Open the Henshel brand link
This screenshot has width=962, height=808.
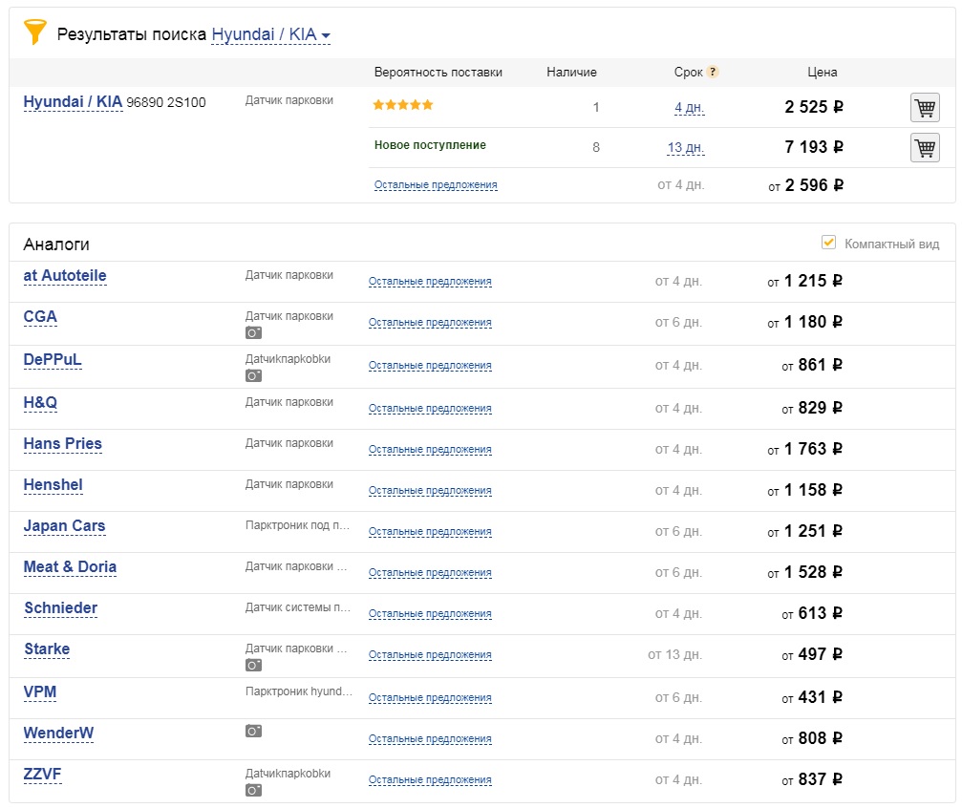(53, 485)
